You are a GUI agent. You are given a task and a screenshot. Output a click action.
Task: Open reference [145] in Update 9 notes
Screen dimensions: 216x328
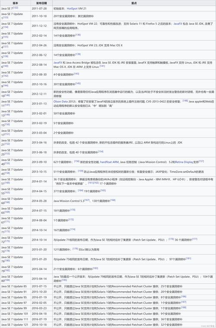[78, 84]
